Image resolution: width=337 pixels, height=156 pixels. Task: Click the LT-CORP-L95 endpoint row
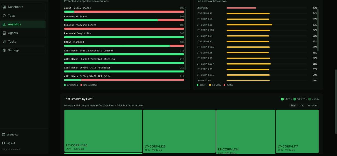pos(257,58)
